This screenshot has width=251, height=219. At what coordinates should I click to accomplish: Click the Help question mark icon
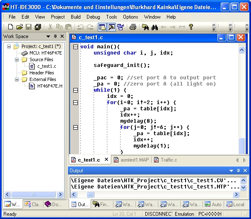tap(191, 27)
